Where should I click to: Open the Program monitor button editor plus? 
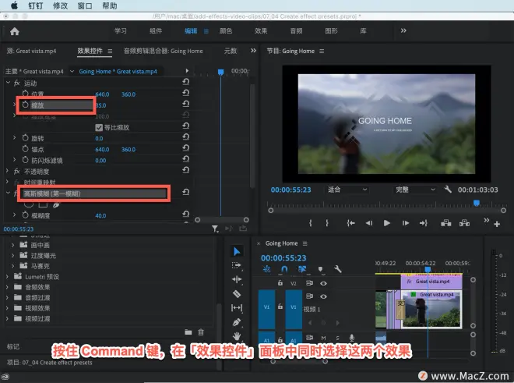497,224
